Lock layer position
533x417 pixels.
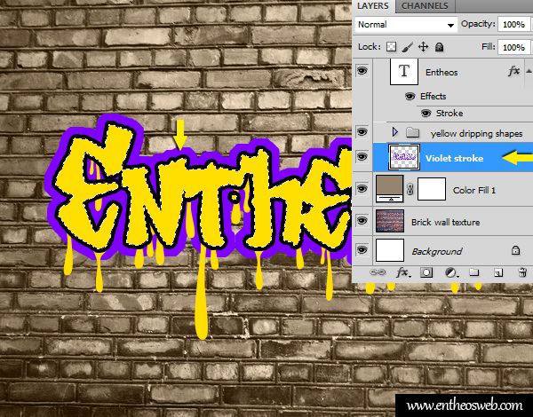(424, 46)
